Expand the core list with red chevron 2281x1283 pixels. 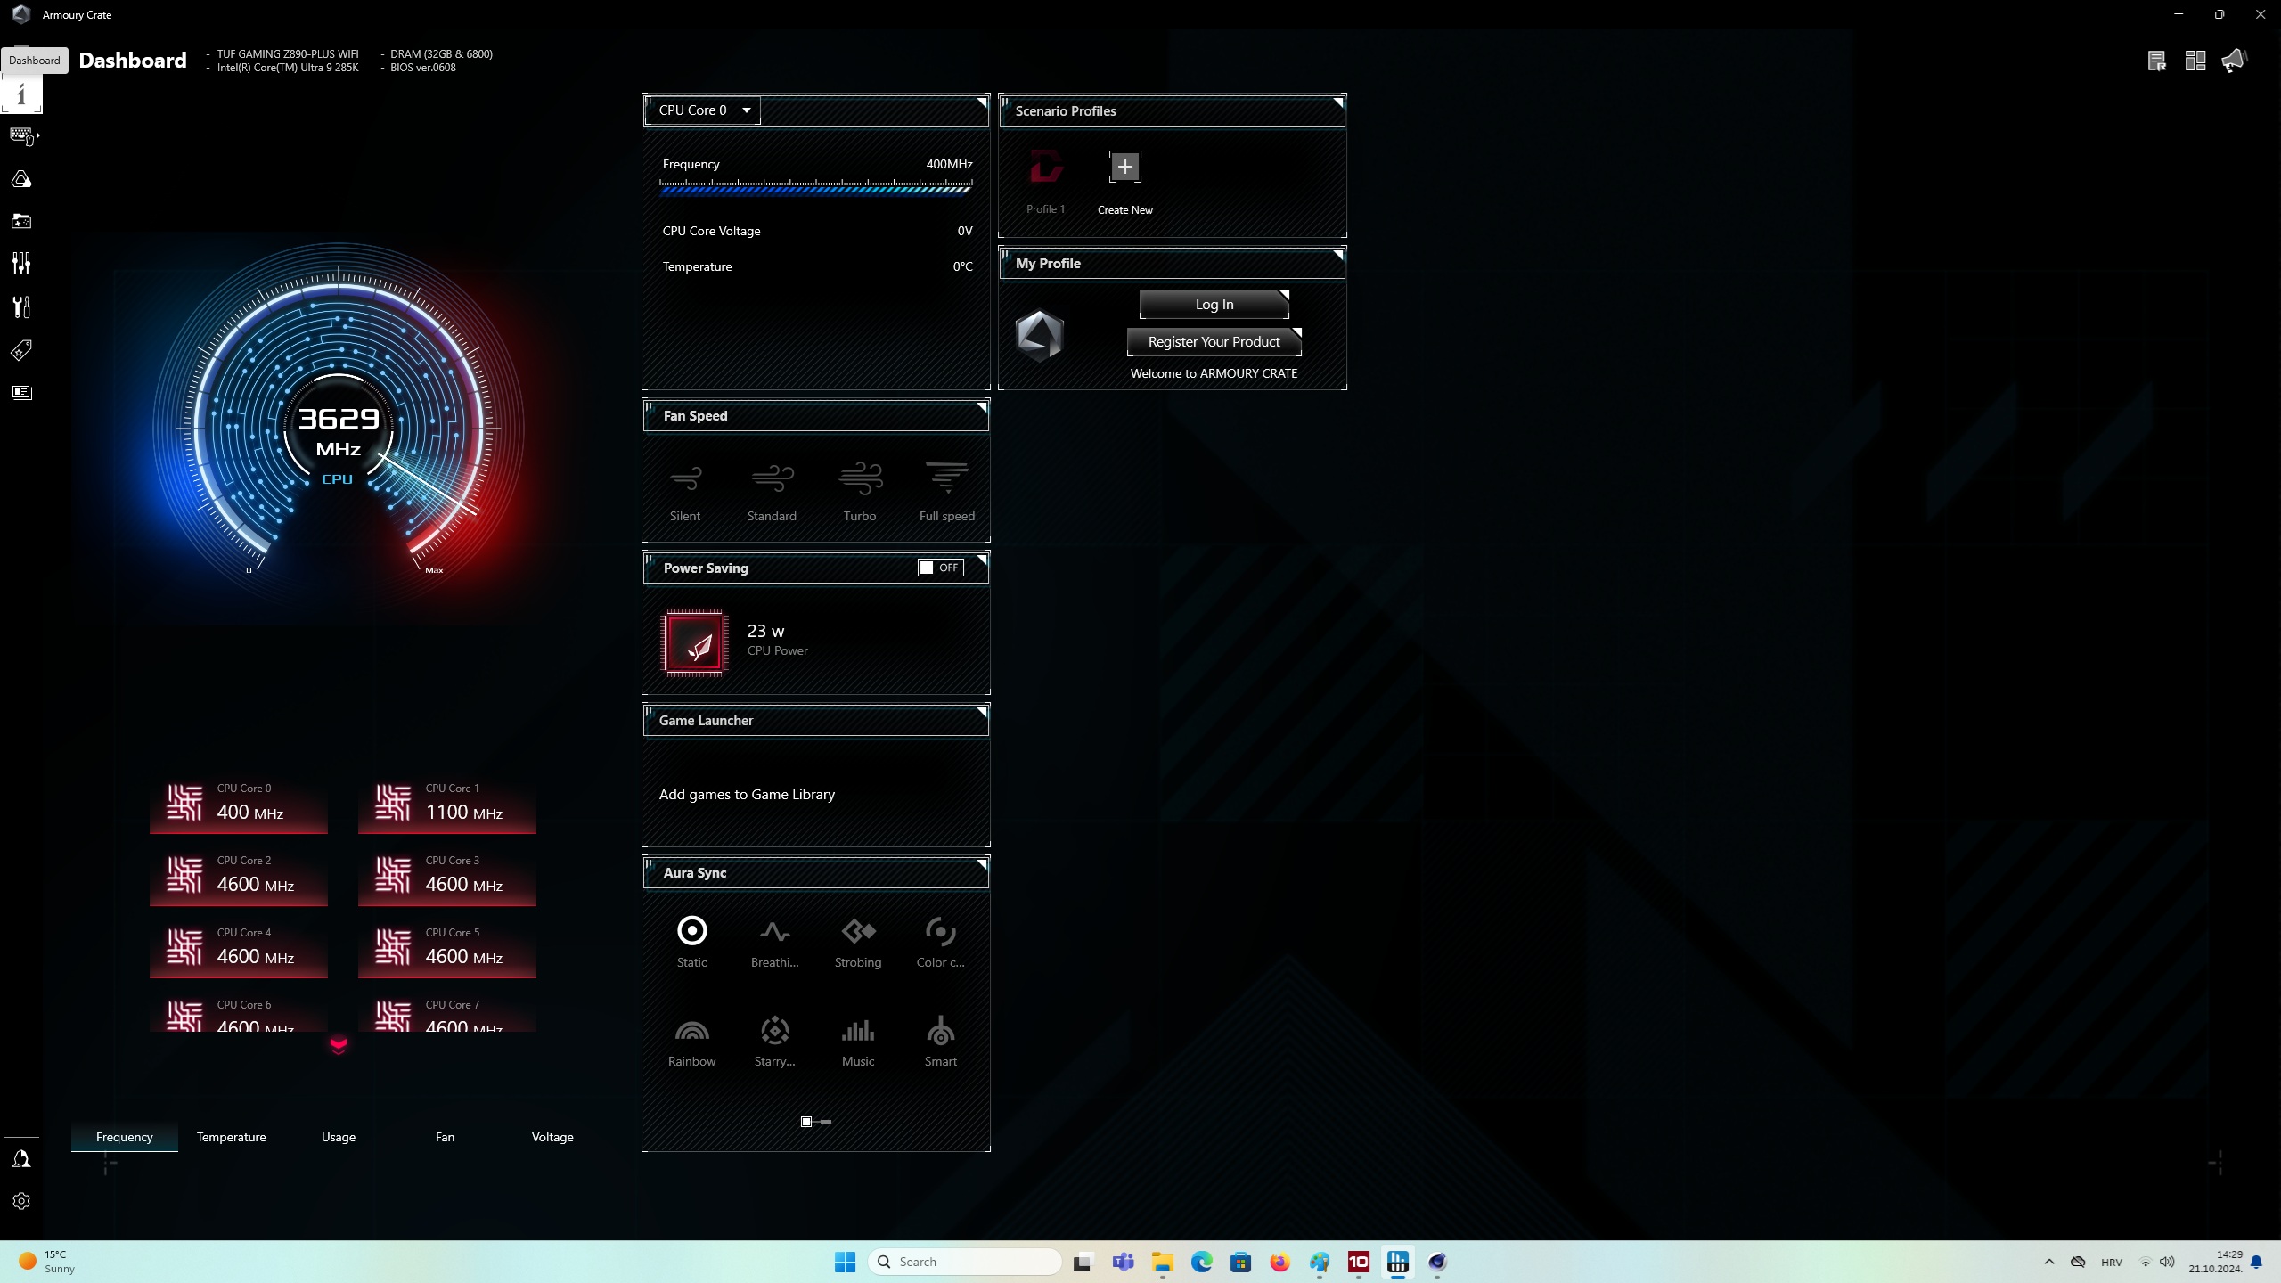(339, 1045)
